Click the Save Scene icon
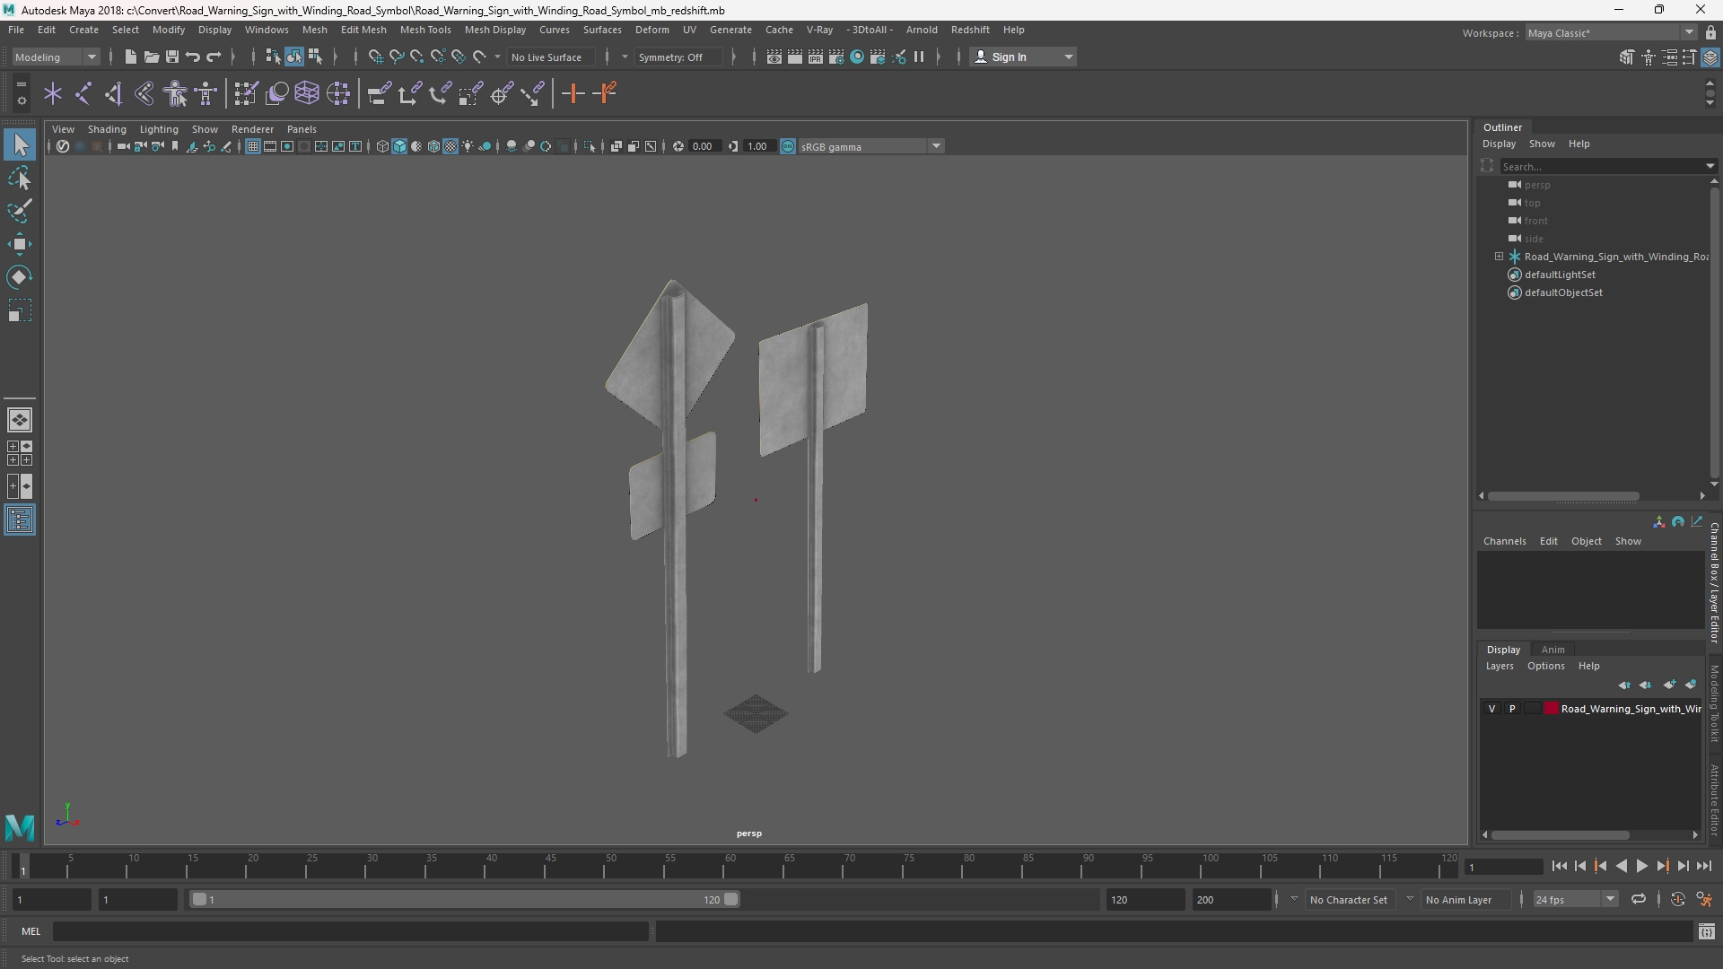This screenshot has width=1723, height=969. [x=171, y=57]
